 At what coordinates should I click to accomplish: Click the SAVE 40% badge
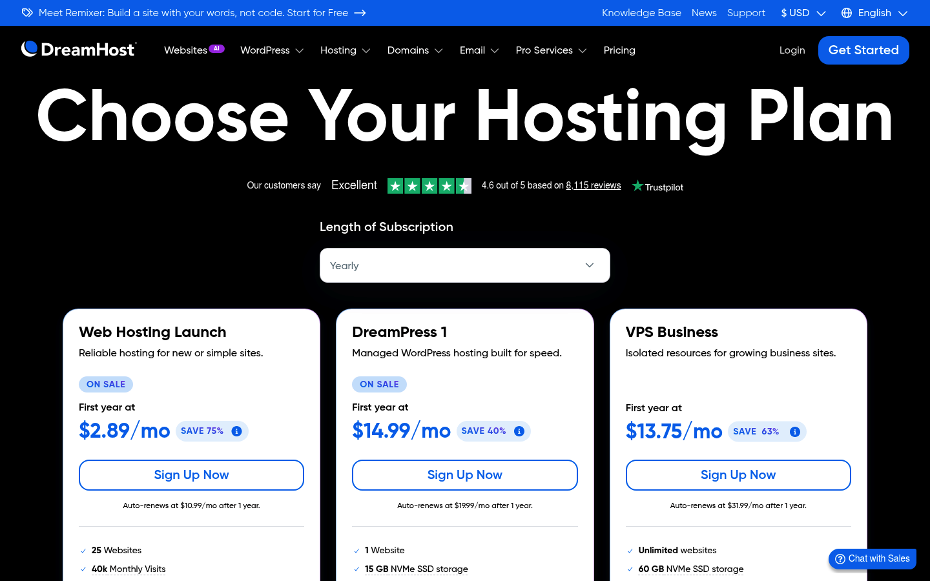pos(493,431)
